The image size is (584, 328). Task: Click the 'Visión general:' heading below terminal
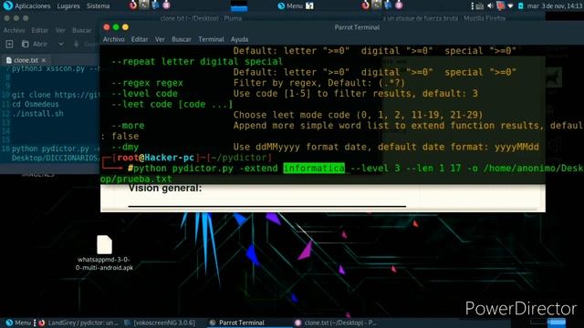click(x=165, y=189)
